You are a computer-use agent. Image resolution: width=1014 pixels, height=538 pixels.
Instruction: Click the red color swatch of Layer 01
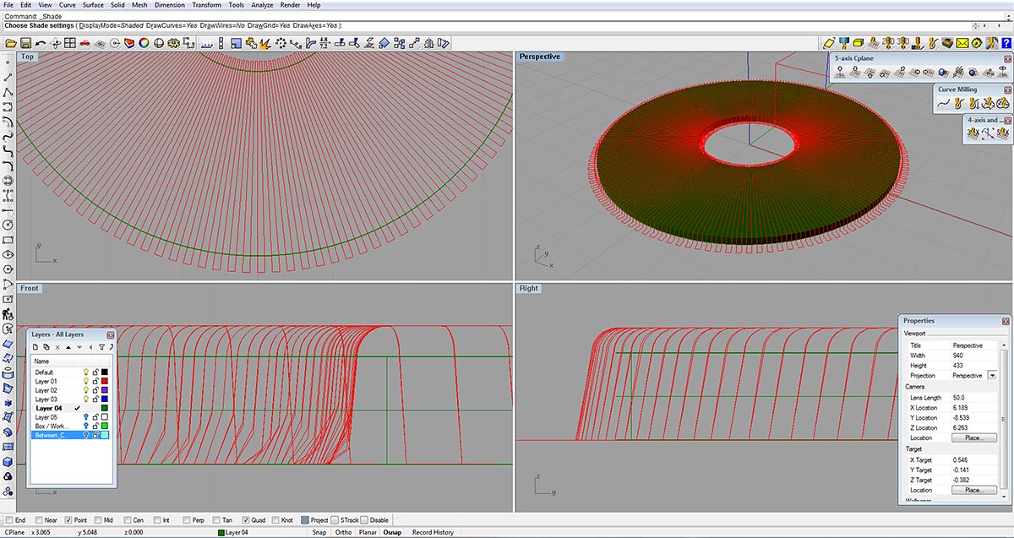(x=105, y=381)
